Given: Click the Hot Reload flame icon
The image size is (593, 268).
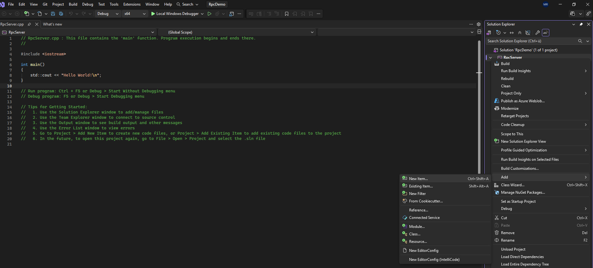Looking at the screenshot, I should click(218, 14).
